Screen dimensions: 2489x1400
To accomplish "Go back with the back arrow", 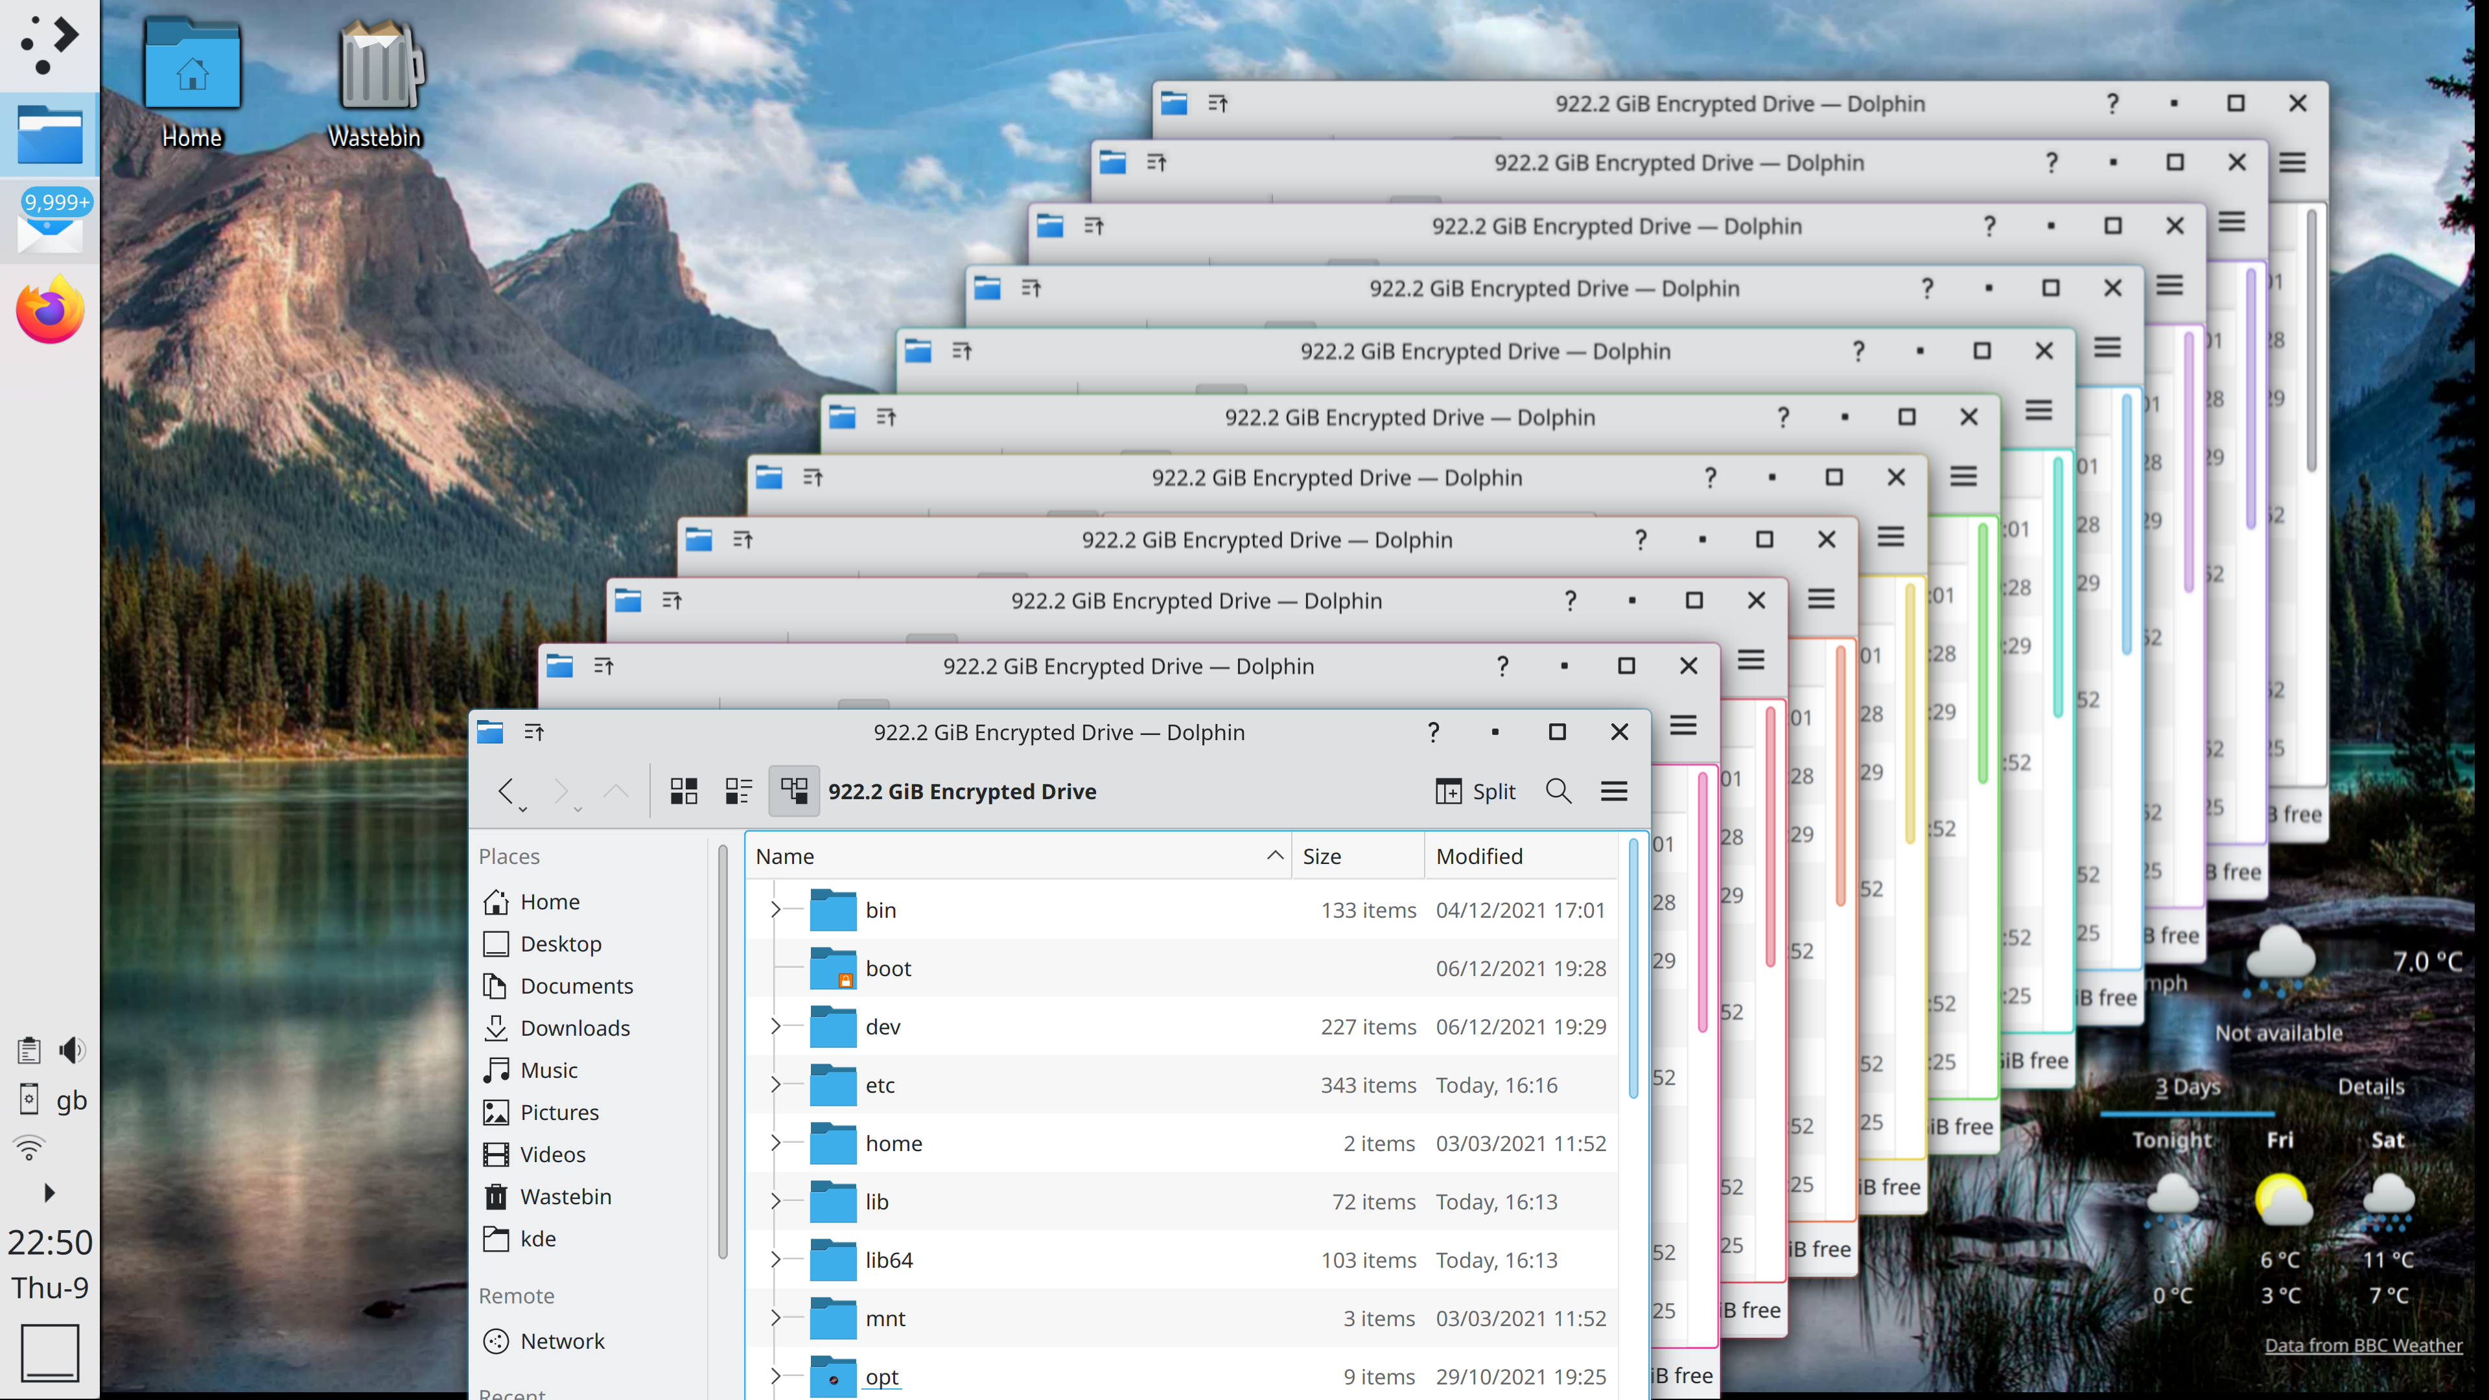I will pos(506,791).
